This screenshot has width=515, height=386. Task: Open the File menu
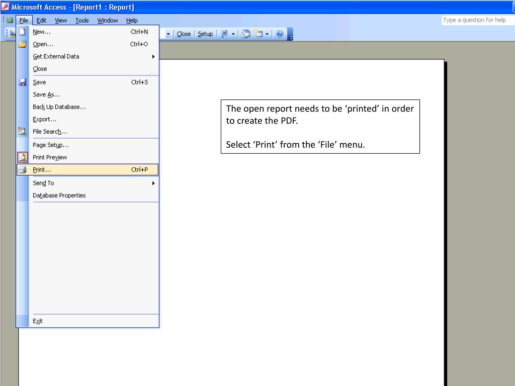point(24,20)
